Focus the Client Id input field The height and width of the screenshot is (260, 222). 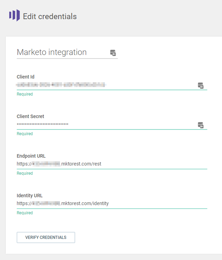coord(103,85)
